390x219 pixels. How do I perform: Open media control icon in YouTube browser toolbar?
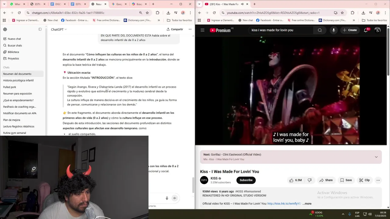[371, 13]
